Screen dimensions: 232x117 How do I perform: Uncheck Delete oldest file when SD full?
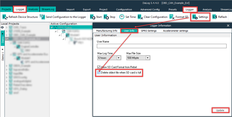click(99, 72)
